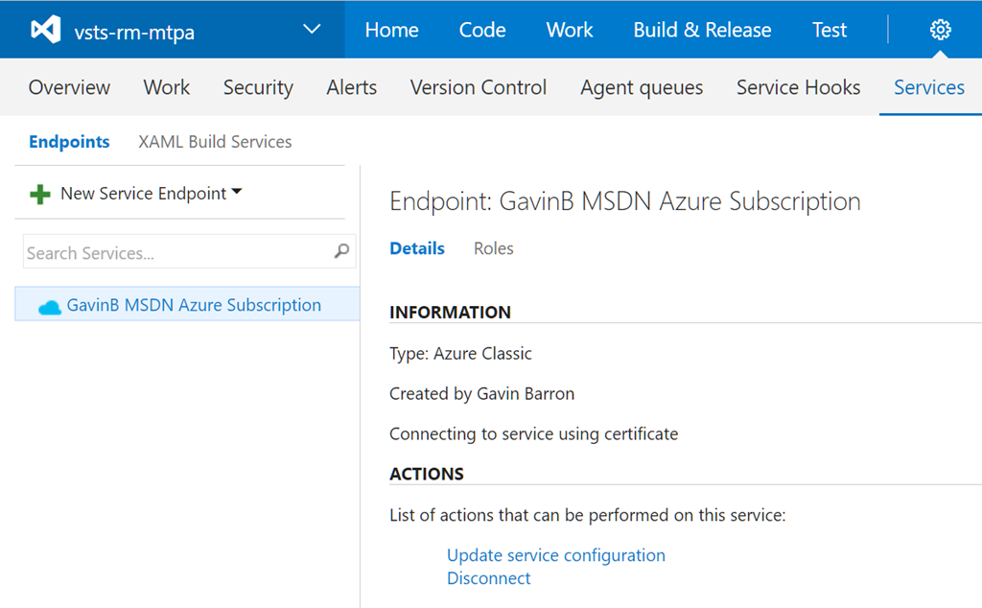Open the Version Control settings tab
The width and height of the screenshot is (982, 608).
(478, 87)
